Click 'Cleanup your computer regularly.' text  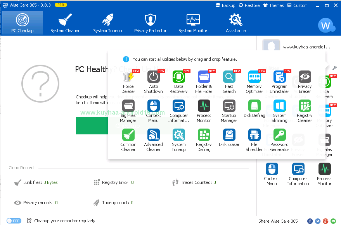tap(65, 221)
